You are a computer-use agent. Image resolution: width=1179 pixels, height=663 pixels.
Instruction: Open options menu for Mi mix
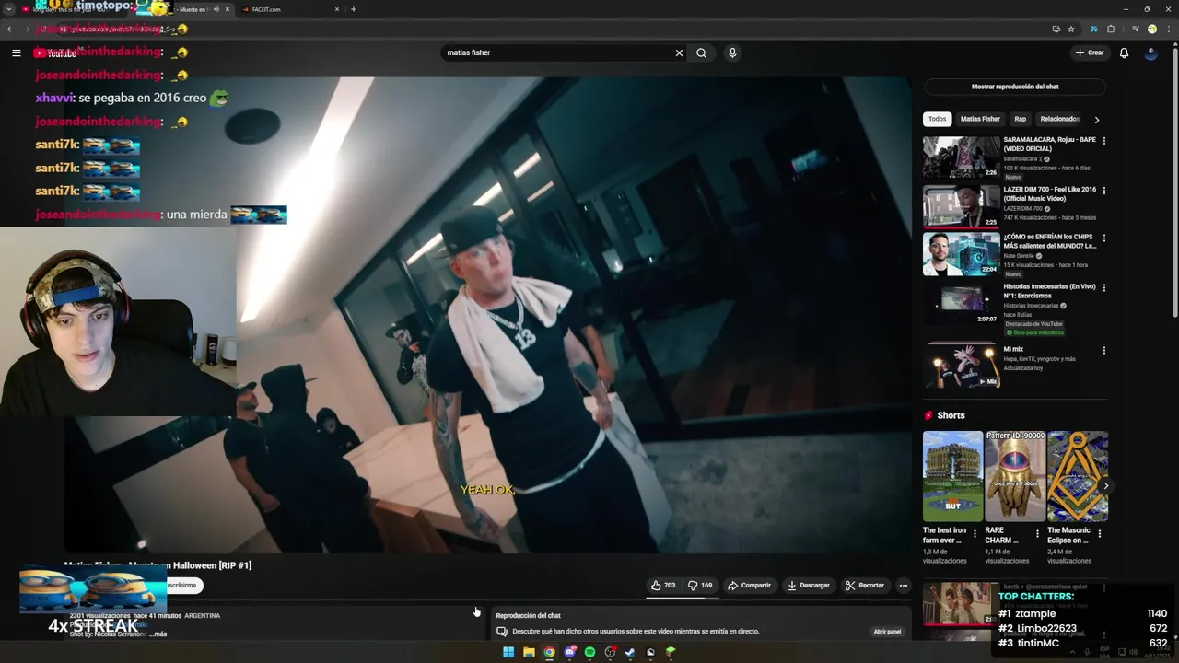point(1103,350)
